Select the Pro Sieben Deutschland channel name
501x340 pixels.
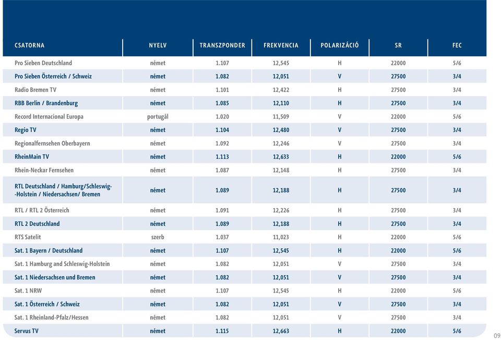click(43, 63)
